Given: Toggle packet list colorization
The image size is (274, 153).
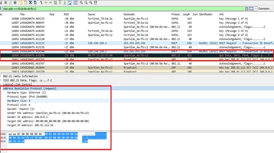Looking at the screenshot, I should 75,3.
